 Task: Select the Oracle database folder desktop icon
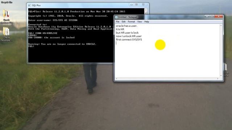(6, 17)
